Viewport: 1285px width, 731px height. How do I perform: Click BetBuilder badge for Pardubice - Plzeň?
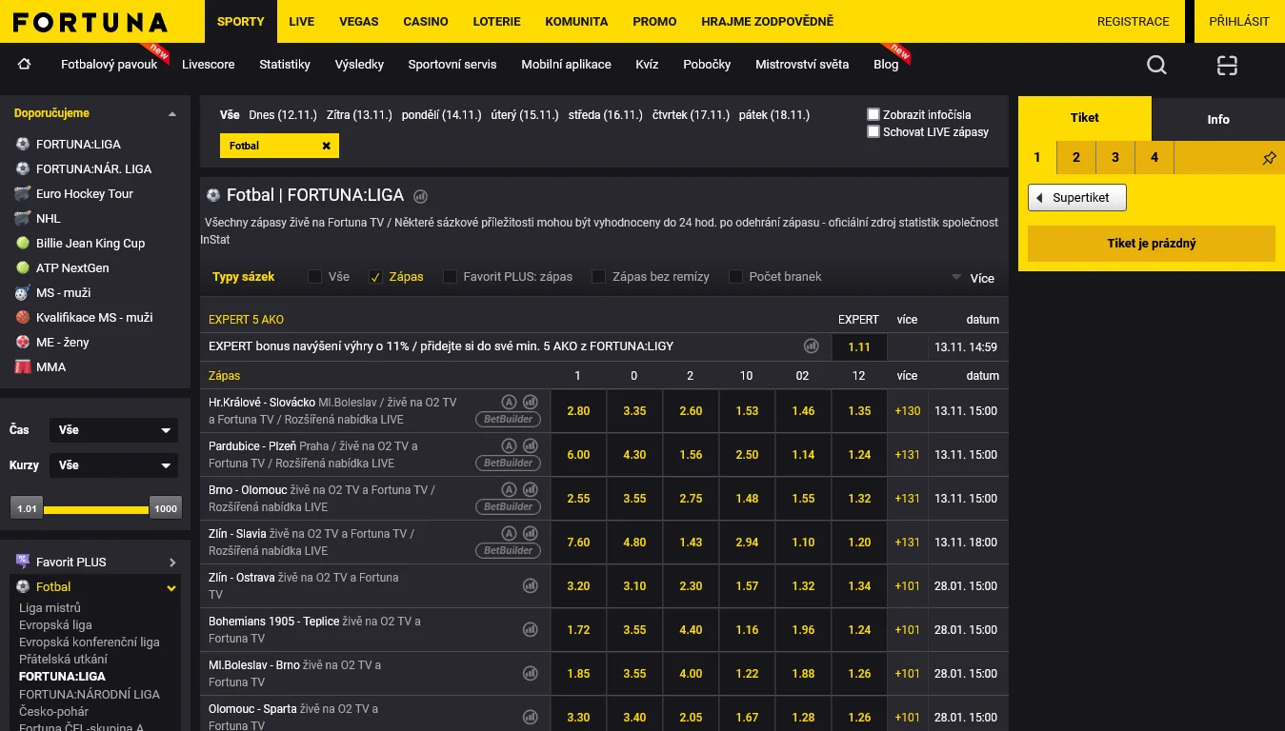point(508,463)
